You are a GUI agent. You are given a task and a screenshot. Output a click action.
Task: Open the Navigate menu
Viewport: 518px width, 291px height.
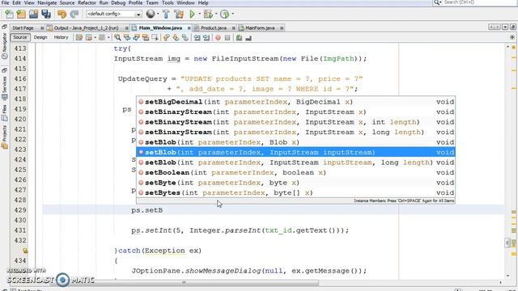[47, 2]
